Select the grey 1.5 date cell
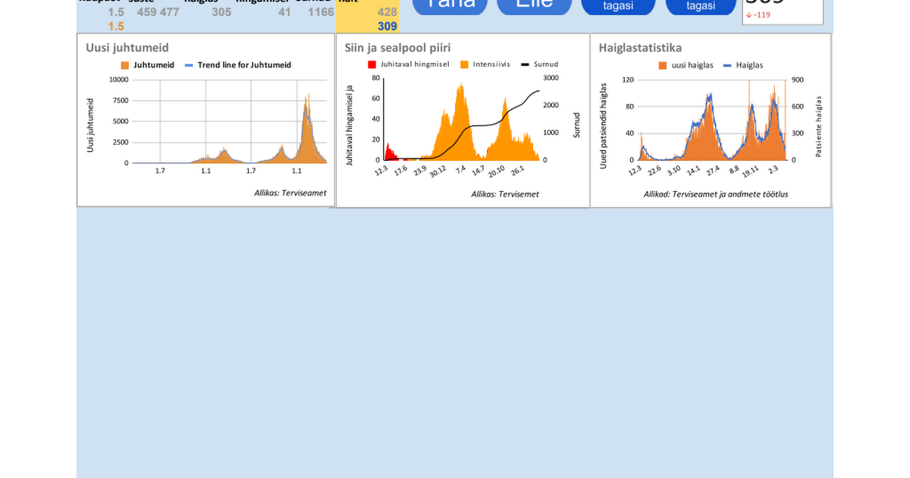 pos(116,12)
